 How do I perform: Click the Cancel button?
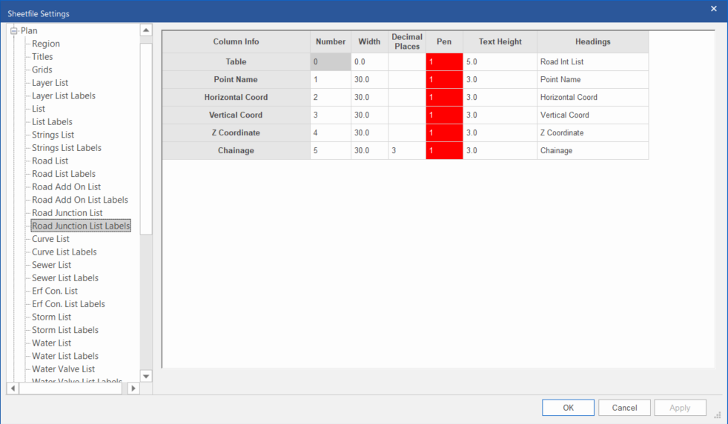pyautogui.click(x=624, y=408)
